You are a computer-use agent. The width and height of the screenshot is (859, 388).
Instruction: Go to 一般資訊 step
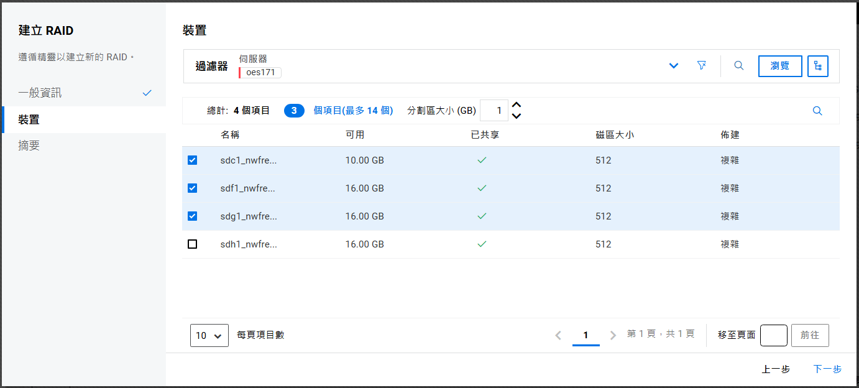pyautogui.click(x=40, y=93)
